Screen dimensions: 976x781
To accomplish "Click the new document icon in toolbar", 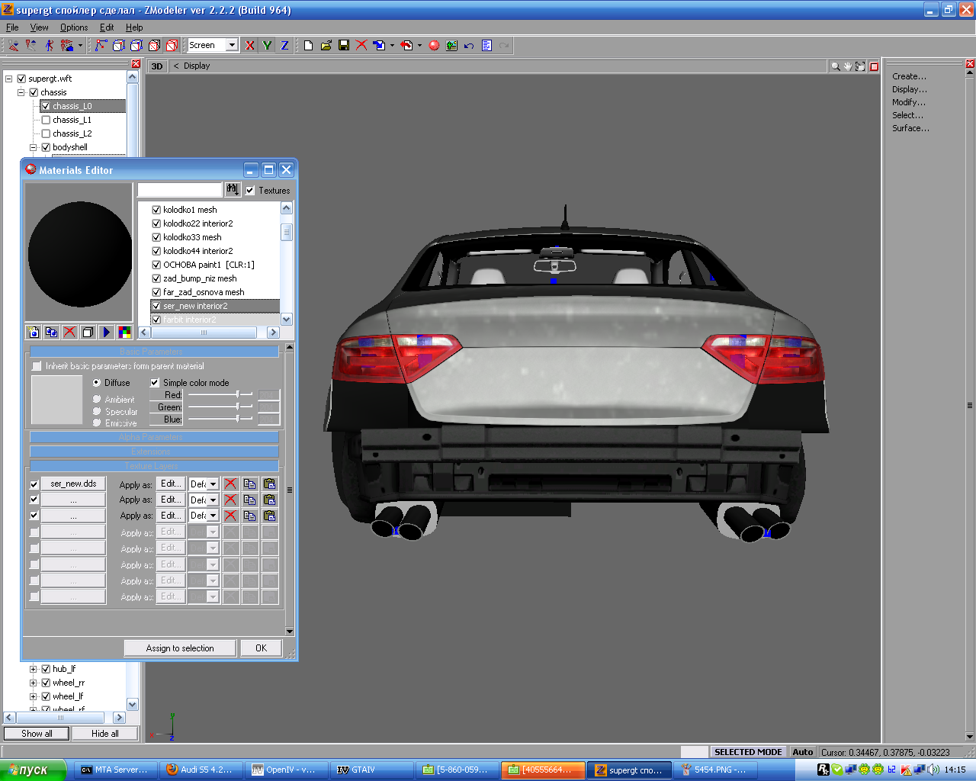I will click(x=308, y=46).
